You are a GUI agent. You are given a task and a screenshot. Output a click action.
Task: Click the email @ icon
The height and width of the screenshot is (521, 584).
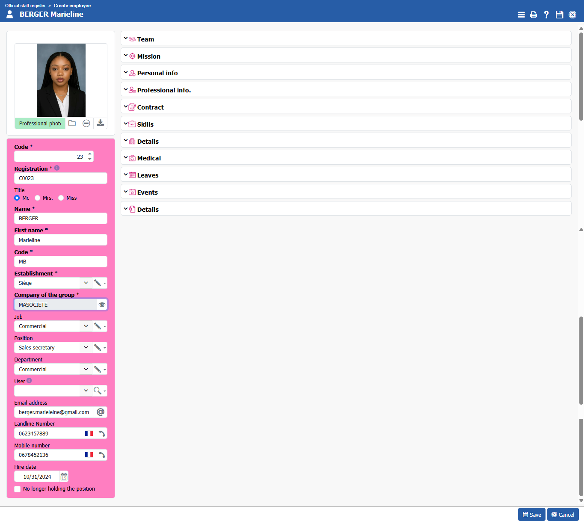tap(101, 412)
